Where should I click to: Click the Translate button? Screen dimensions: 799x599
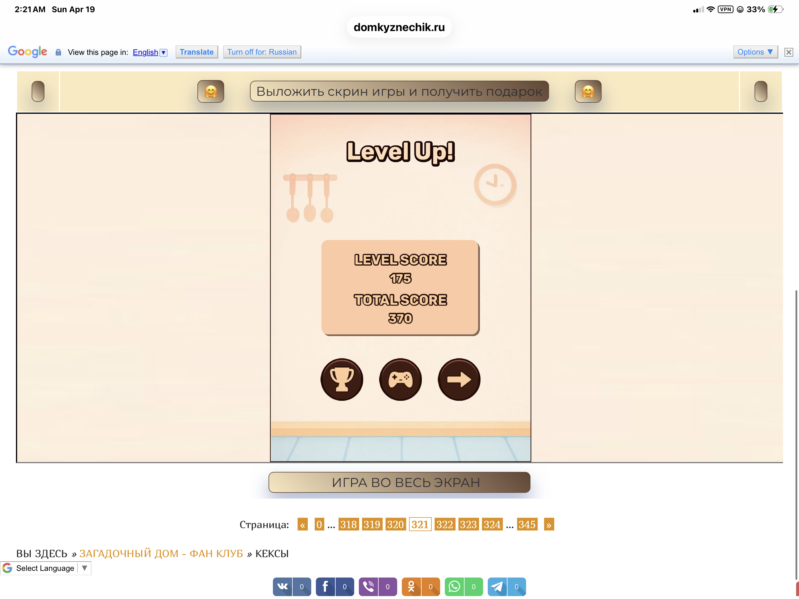197,52
